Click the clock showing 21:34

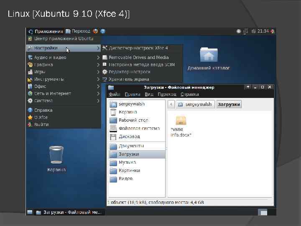[x=263, y=31]
